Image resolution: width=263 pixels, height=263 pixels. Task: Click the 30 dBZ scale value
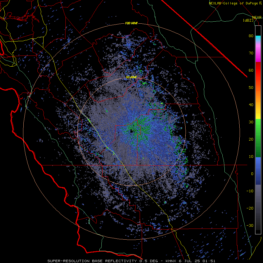pos(251,122)
